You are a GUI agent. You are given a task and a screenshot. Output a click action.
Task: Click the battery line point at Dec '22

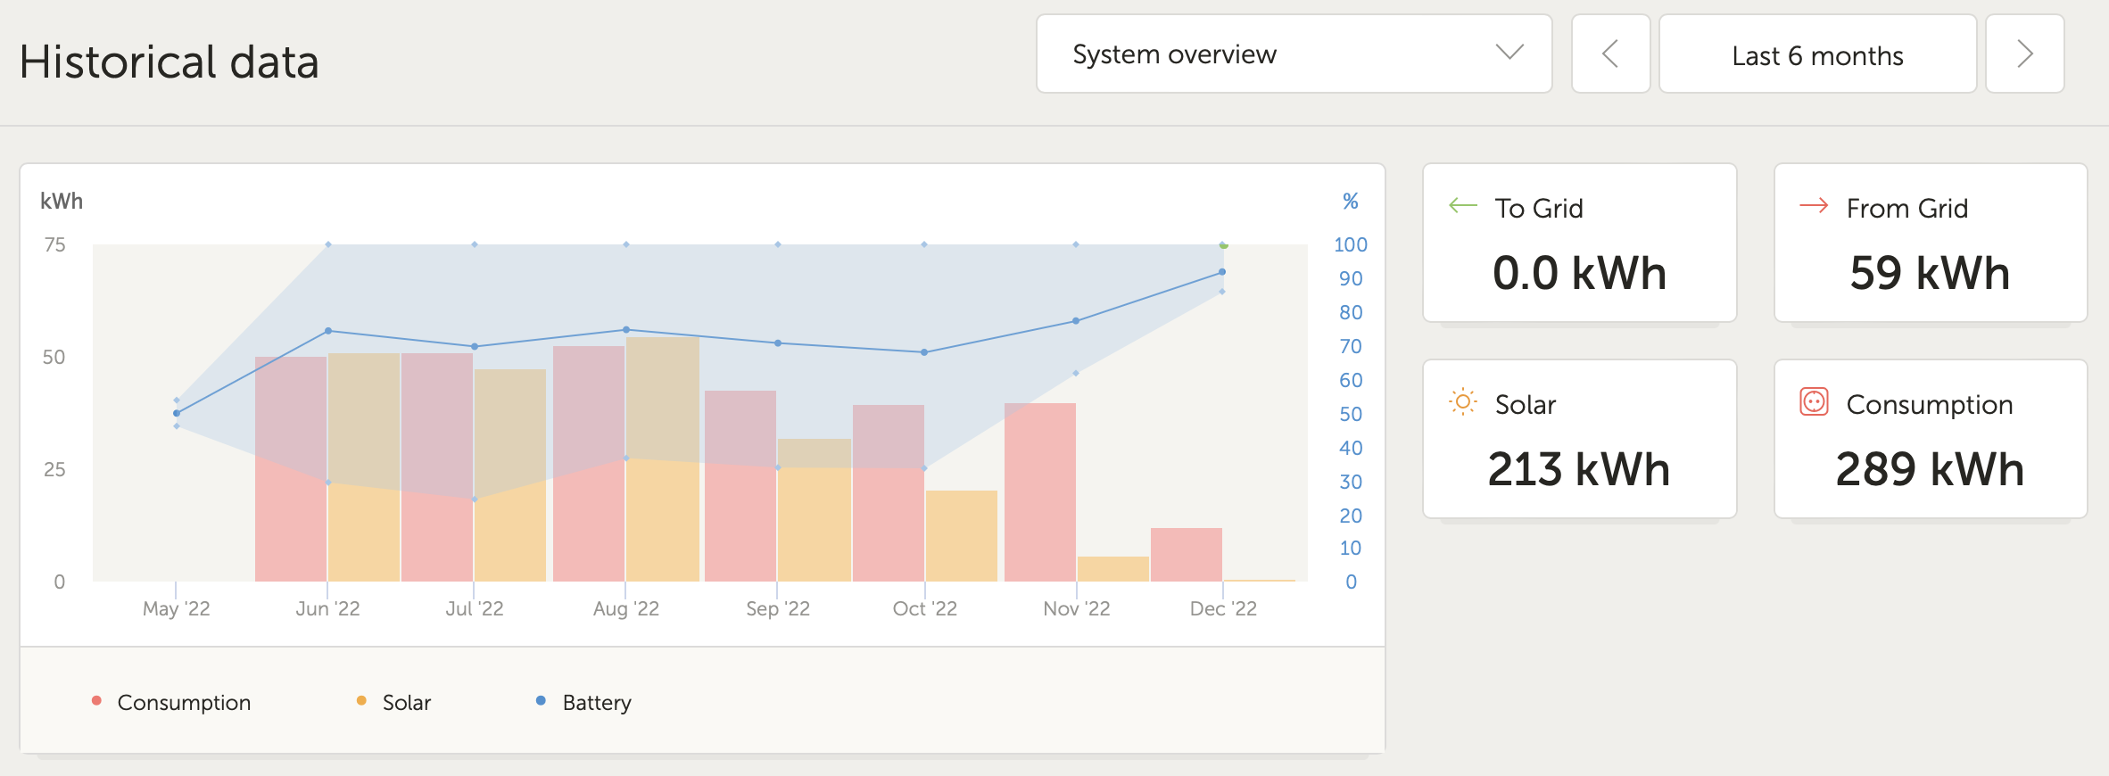coord(1222,272)
